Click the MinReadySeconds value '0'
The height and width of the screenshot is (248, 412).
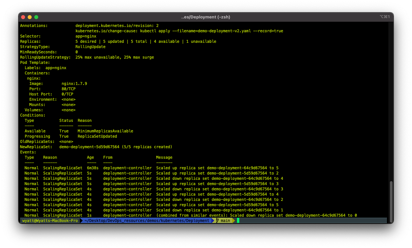pos(76,52)
